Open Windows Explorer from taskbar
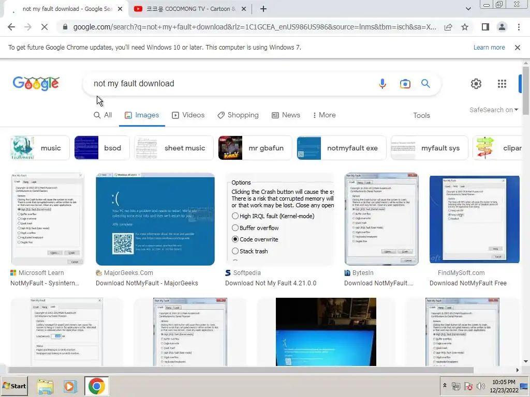Image resolution: width=530 pixels, height=397 pixels. pyautogui.click(x=45, y=386)
